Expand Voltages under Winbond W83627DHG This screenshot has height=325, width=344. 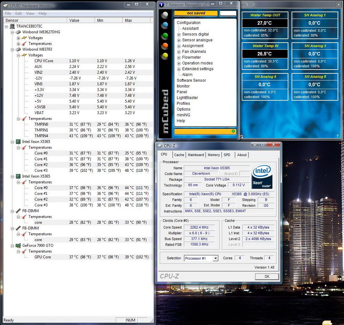pyautogui.click(x=19, y=38)
